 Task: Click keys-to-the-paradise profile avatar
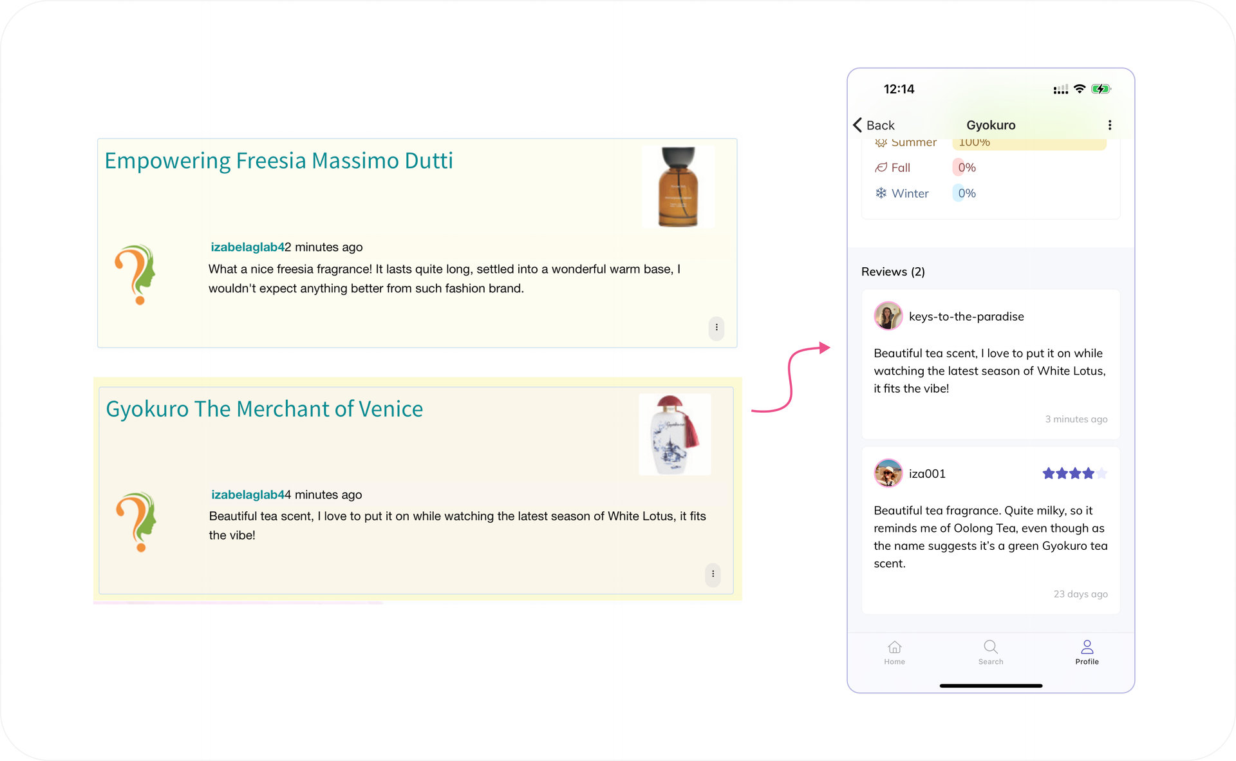(888, 316)
